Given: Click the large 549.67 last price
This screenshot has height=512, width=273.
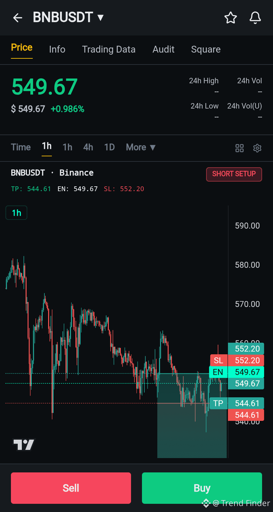Looking at the screenshot, I should click(x=45, y=87).
